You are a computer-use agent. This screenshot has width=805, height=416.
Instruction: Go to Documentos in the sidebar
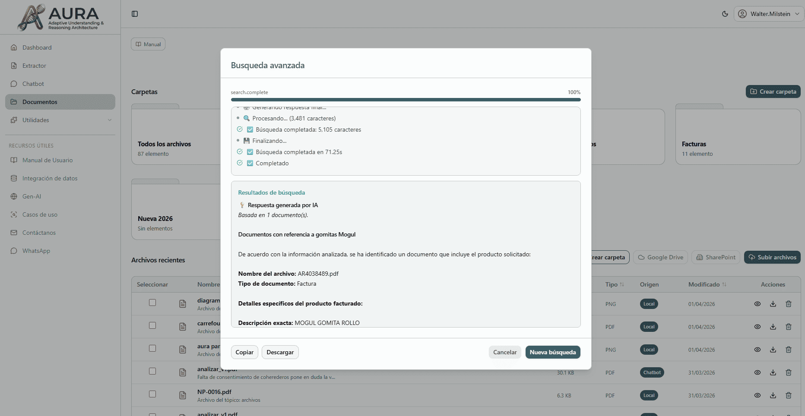(40, 102)
